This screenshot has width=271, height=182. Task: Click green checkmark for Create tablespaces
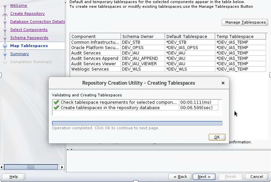[56, 108]
